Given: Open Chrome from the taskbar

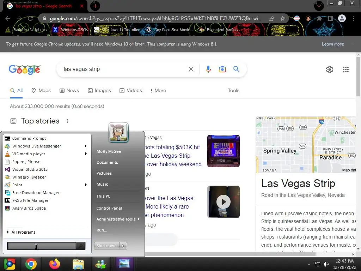Looking at the screenshot, I should [x=31, y=264].
